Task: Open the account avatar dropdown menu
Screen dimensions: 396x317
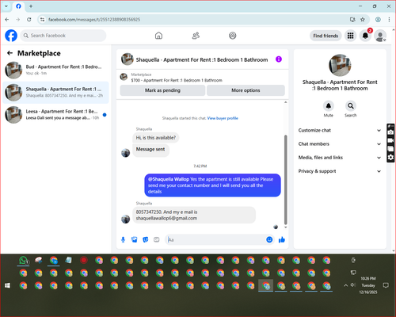Action: pos(380,36)
